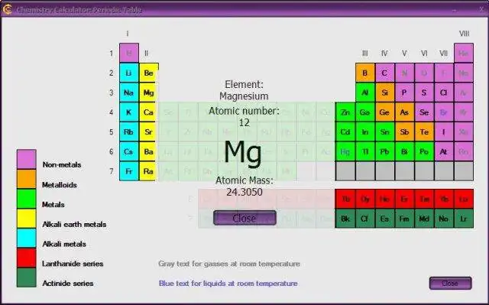Select the Helium (He) element cell
Image resolution: width=489 pixels, height=305 pixels.
[x=464, y=53]
